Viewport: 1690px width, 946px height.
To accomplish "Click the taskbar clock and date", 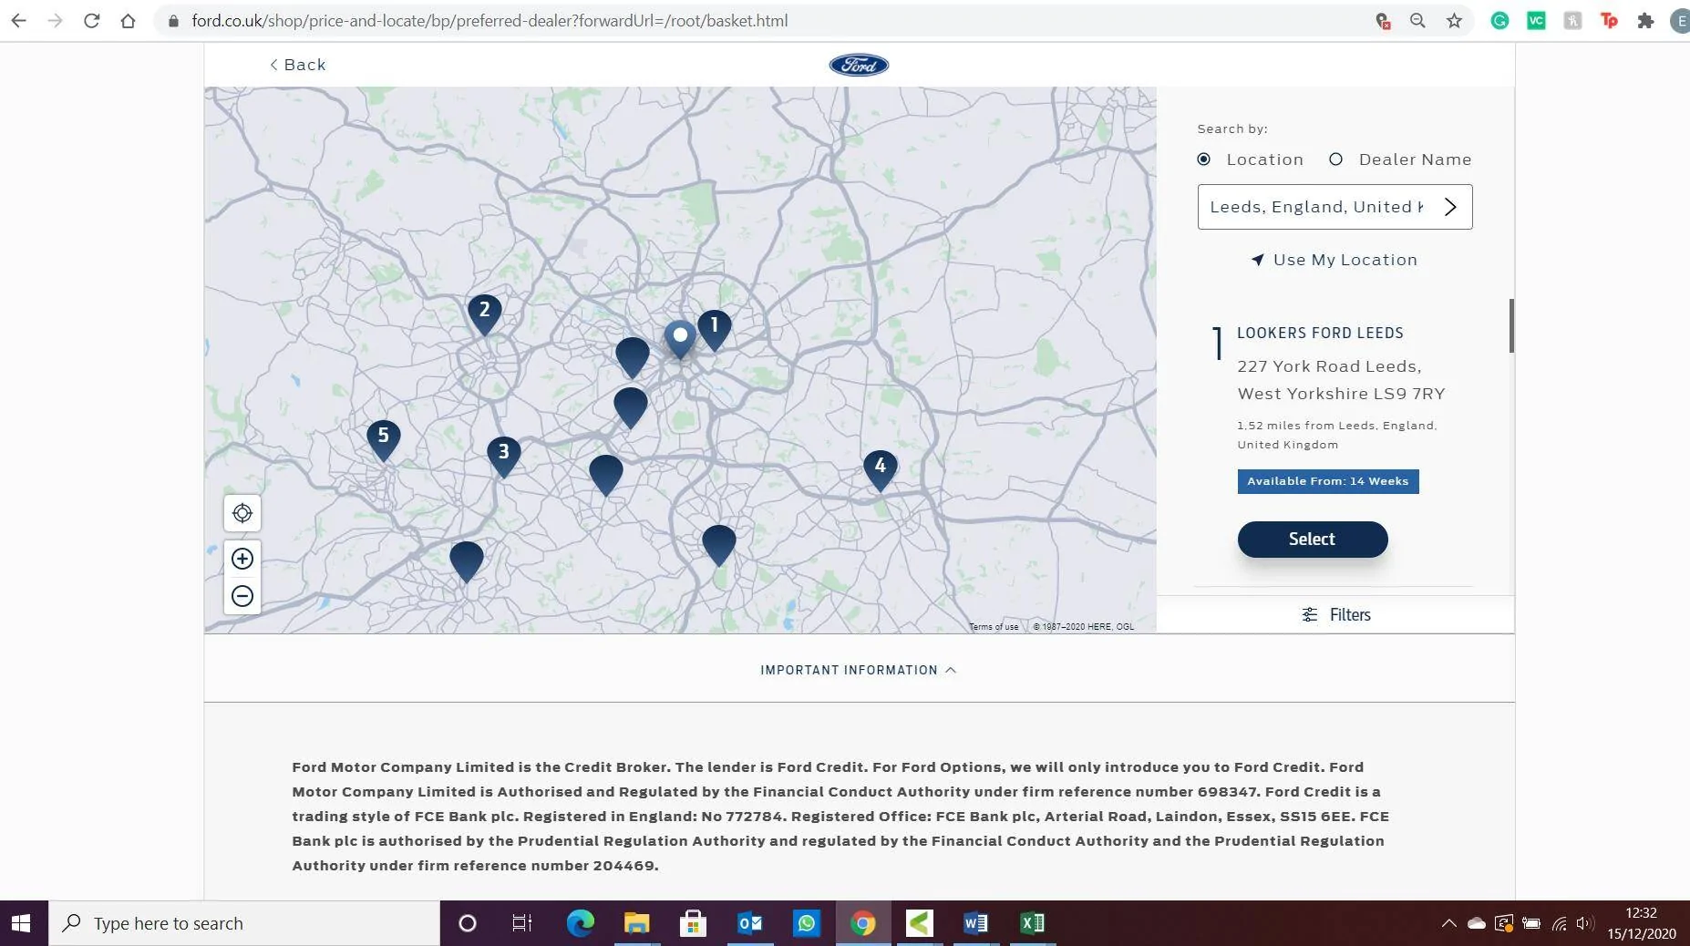I will click(1642, 923).
